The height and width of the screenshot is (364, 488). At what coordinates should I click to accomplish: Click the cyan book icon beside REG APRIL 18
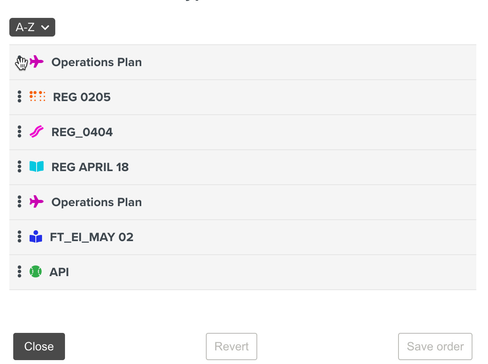point(37,167)
